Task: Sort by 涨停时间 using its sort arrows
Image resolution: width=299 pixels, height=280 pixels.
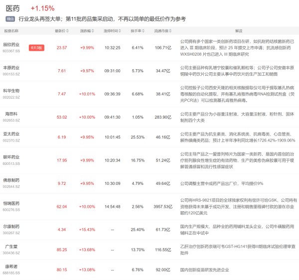Action: tap(120, 31)
